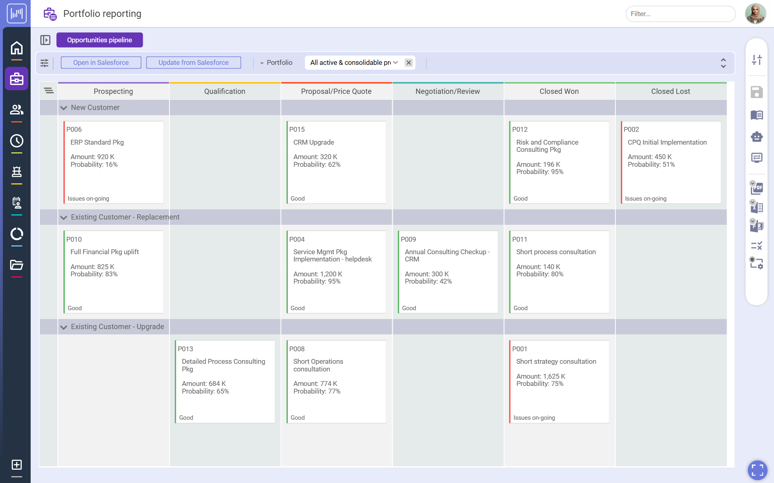Open the Portfolio selection dropdown

pyautogui.click(x=396, y=62)
